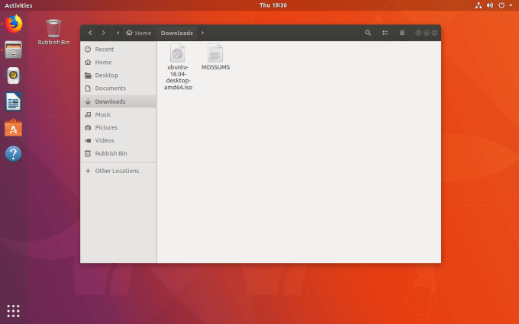519x324 pixels.
Task: Open the clock calendar showing Thu 19:30
Action: pos(273,5)
